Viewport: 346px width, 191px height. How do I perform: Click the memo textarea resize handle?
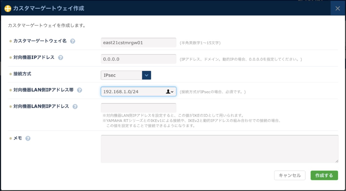tap(337, 161)
